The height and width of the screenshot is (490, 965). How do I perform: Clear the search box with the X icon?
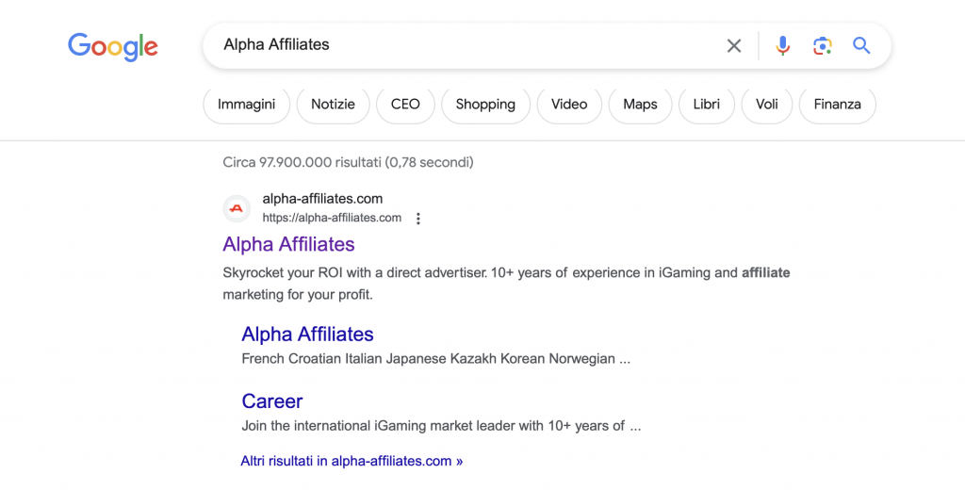pyautogui.click(x=733, y=45)
